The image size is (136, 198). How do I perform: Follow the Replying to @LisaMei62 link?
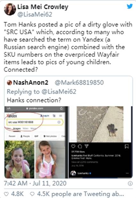click(x=42, y=91)
